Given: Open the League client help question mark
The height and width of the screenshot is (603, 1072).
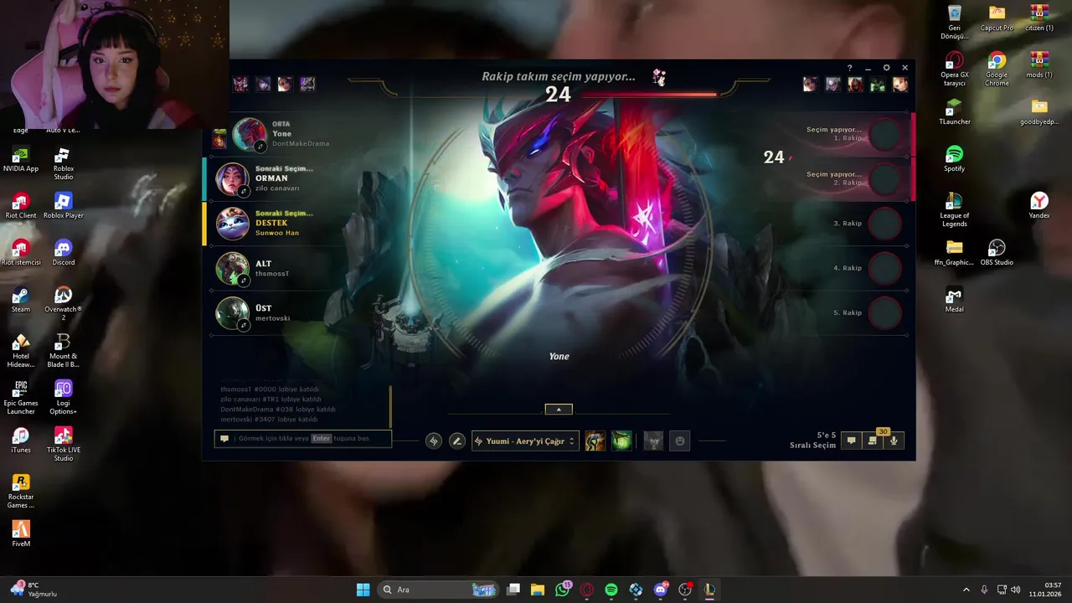Looking at the screenshot, I should click(849, 68).
